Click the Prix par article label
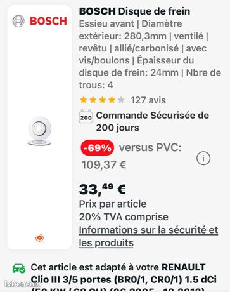Image resolution: width=230 pixels, height=292 pixels. (x=113, y=204)
